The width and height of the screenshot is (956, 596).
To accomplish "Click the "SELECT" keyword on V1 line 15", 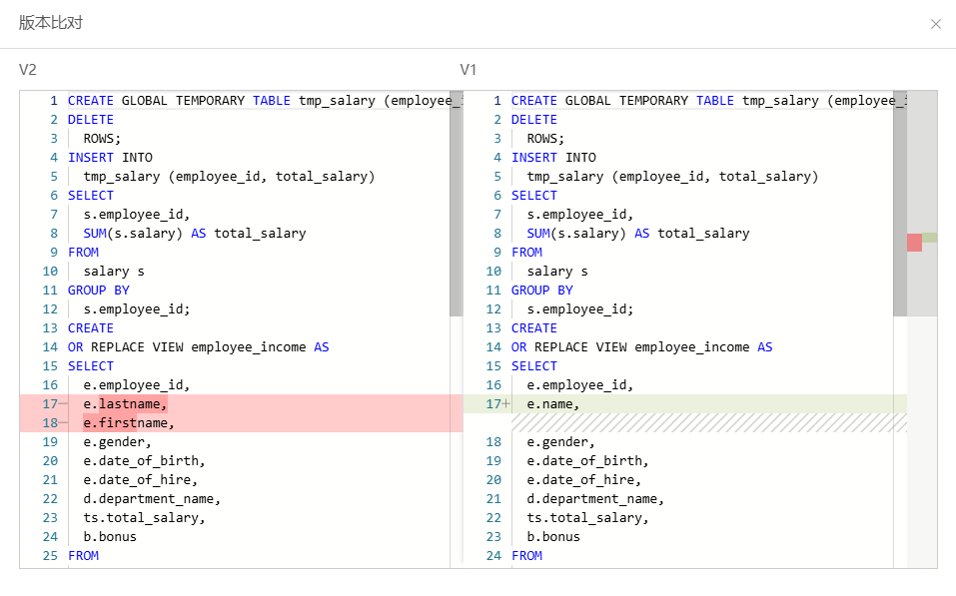I will (534, 366).
